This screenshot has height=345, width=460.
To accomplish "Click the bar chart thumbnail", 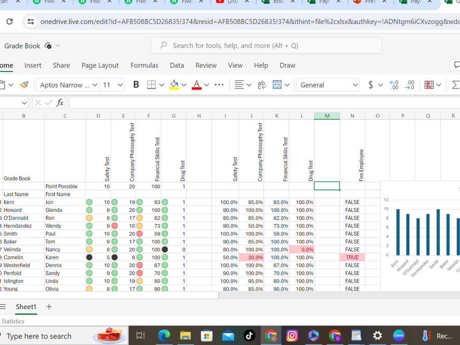I will point(420,236).
